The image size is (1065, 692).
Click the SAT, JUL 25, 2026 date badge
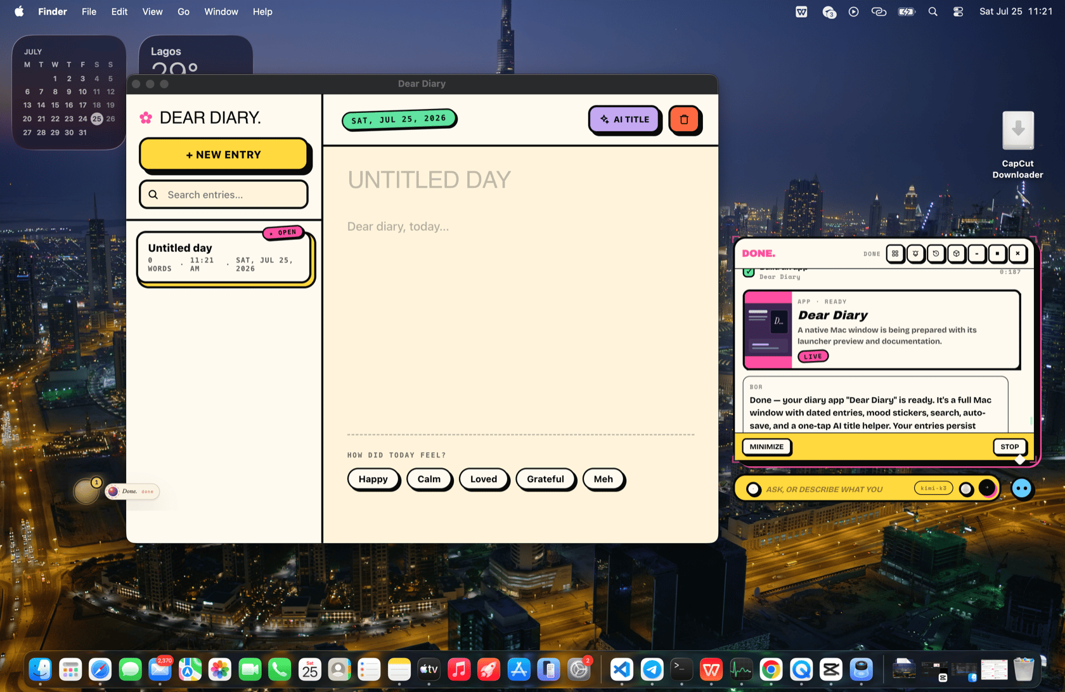click(399, 119)
